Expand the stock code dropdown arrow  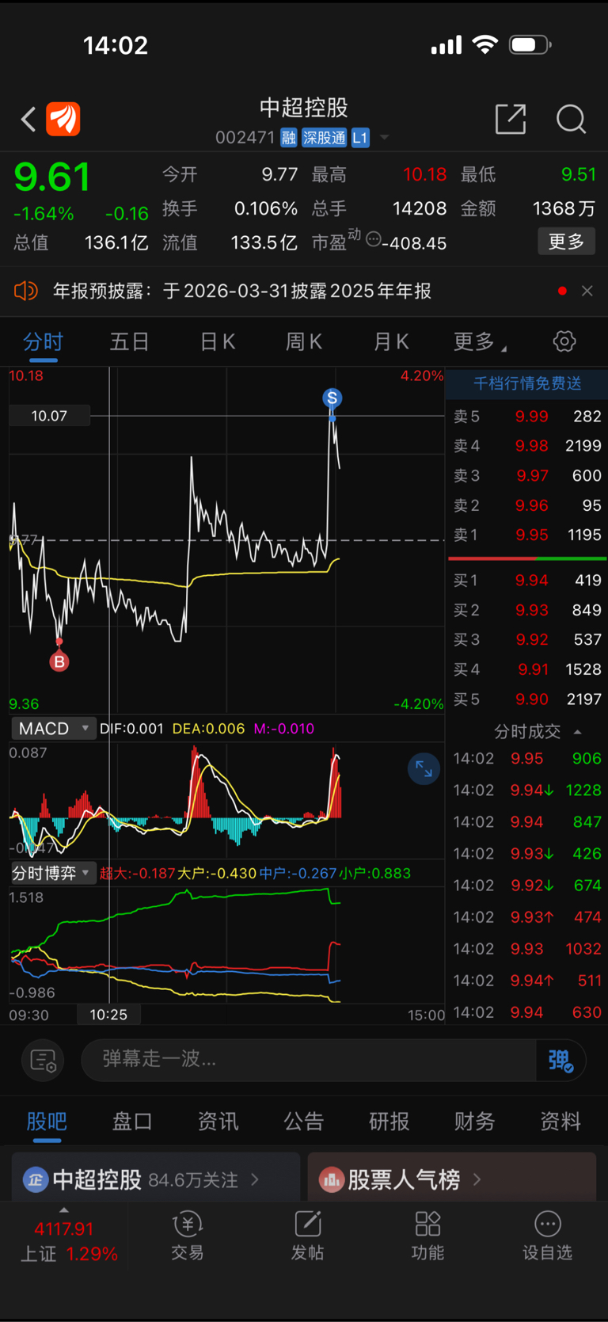(385, 138)
